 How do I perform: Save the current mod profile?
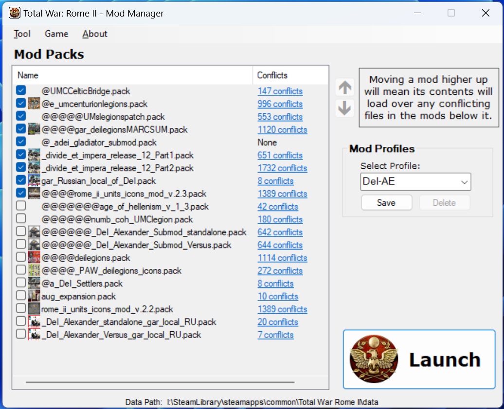coord(386,203)
